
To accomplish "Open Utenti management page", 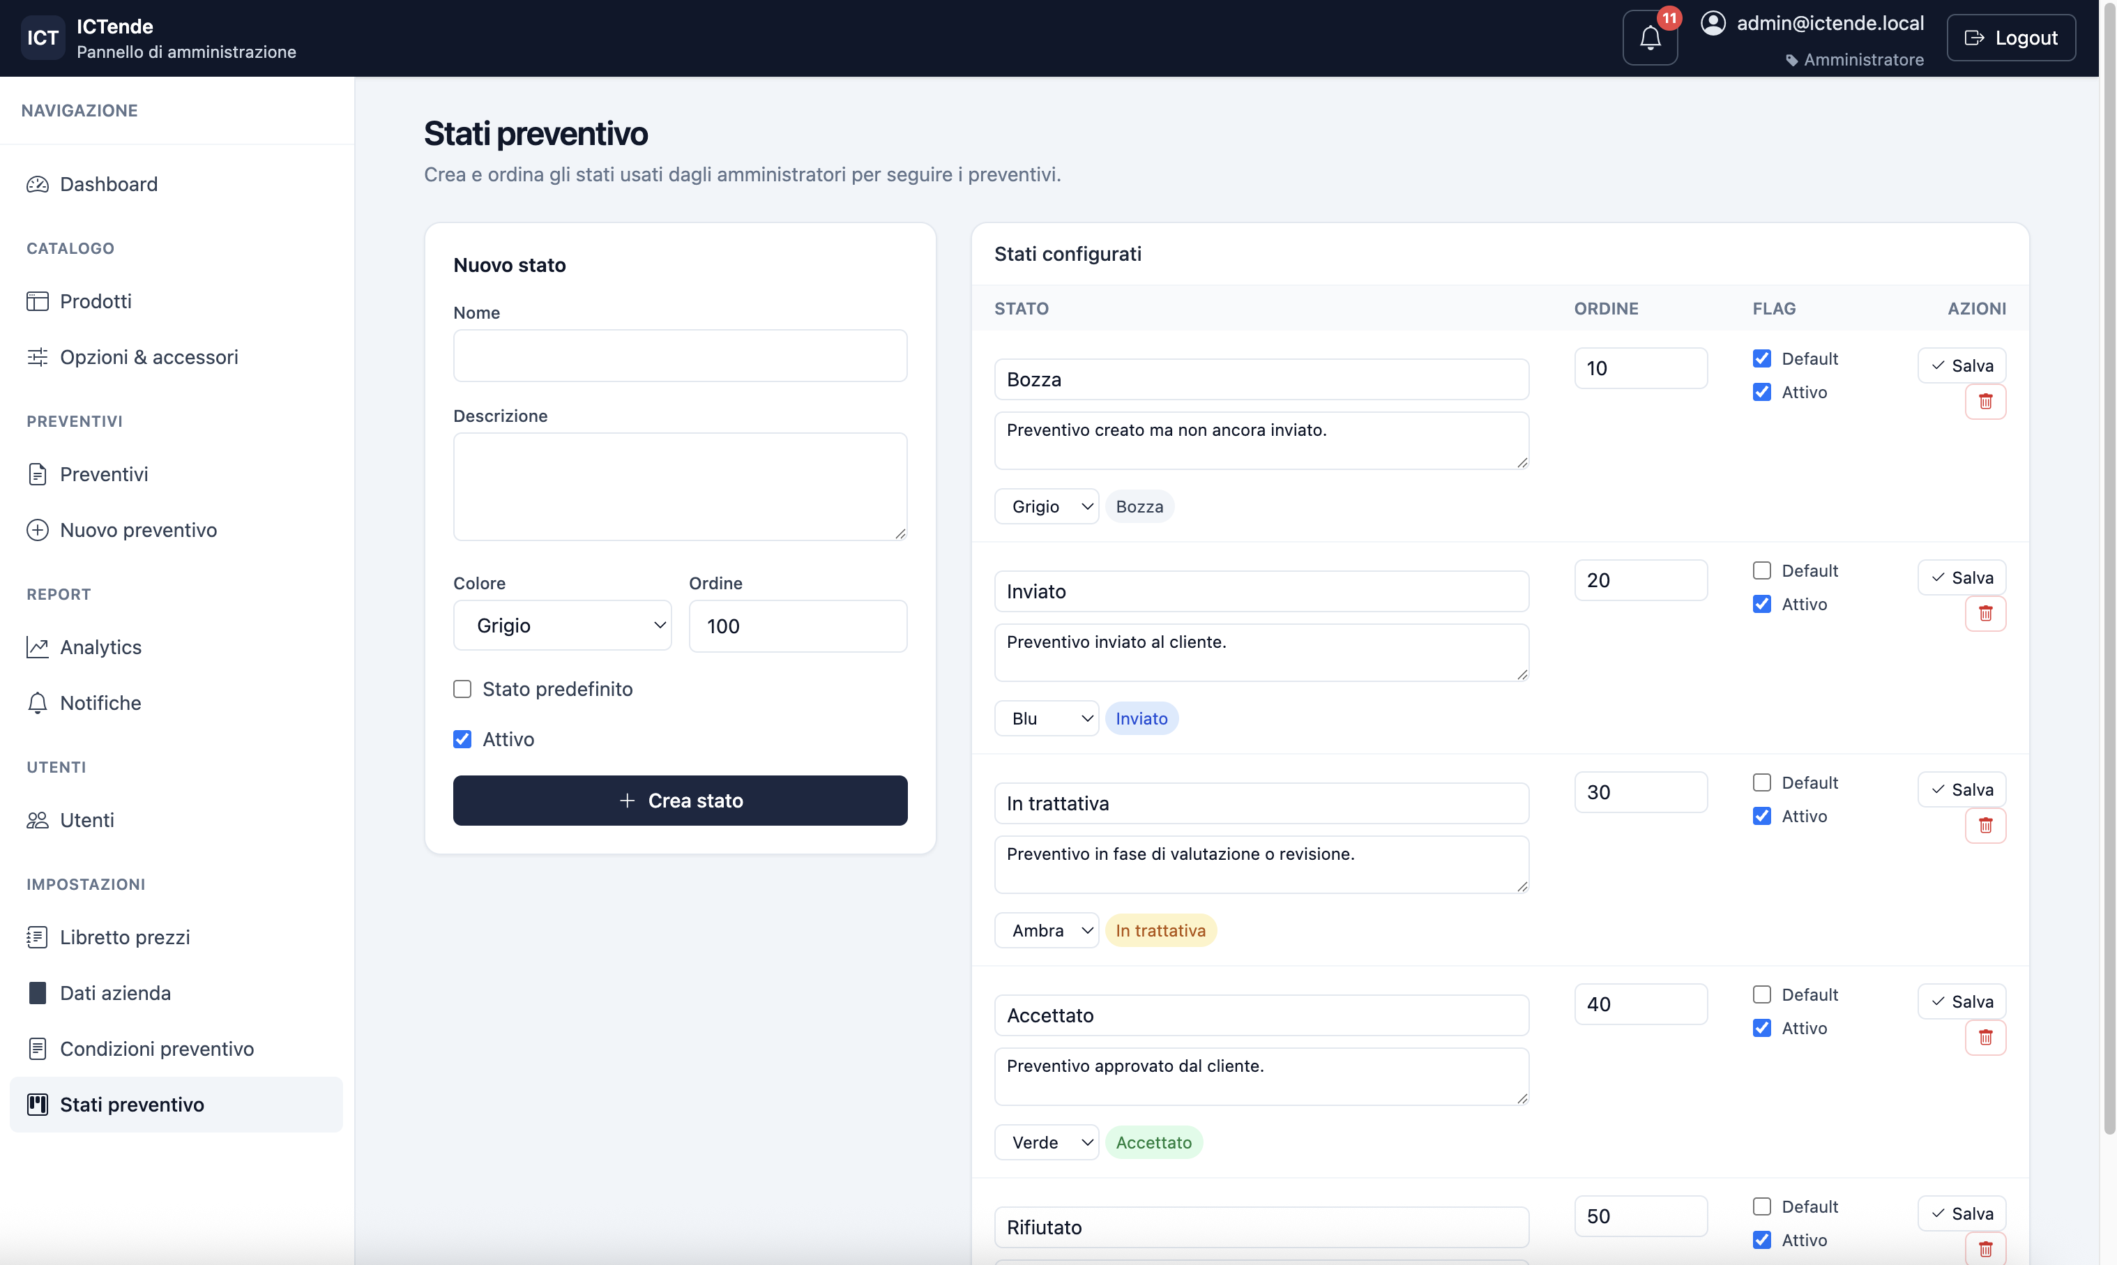I will click(x=176, y=820).
